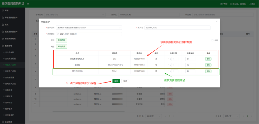Viewport: 259px width, 124px height.
Task: Click the clock icon in 开单时间
Action: click(58, 34)
